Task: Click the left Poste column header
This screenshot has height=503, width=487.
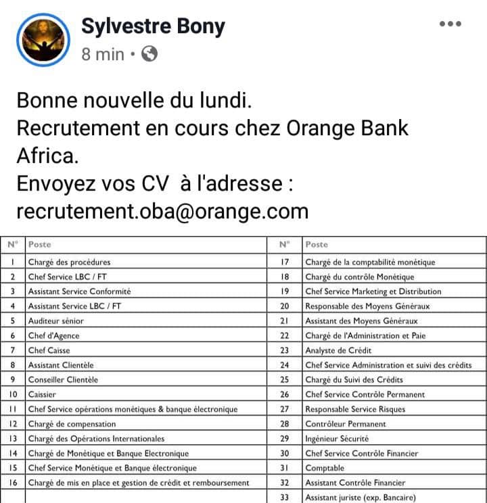Action: click(40, 245)
